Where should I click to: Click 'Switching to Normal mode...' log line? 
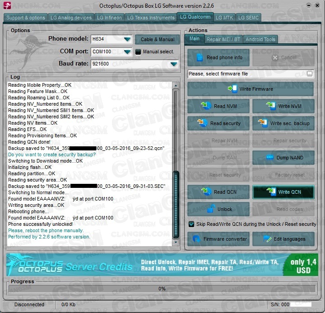tap(38, 192)
